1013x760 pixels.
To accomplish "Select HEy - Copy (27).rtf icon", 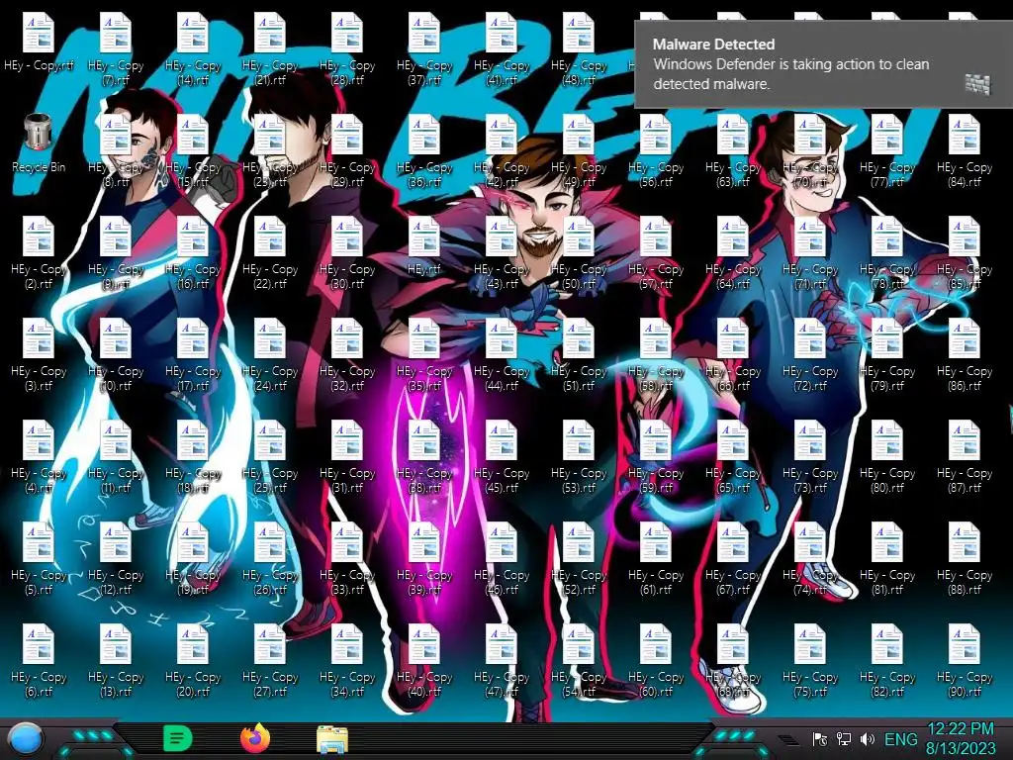I will 270,643.
